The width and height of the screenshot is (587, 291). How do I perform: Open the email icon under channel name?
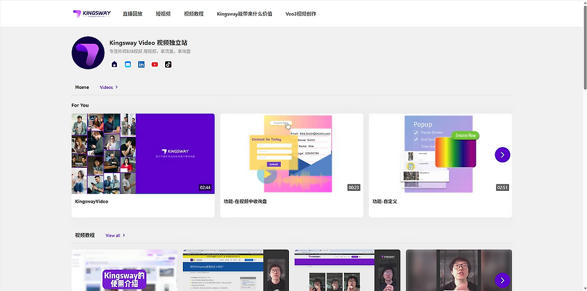click(128, 64)
